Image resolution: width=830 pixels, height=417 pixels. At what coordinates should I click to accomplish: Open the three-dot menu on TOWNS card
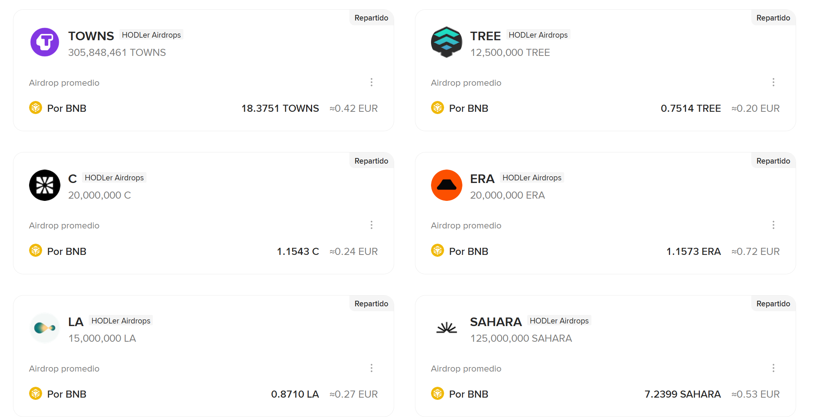(x=371, y=82)
